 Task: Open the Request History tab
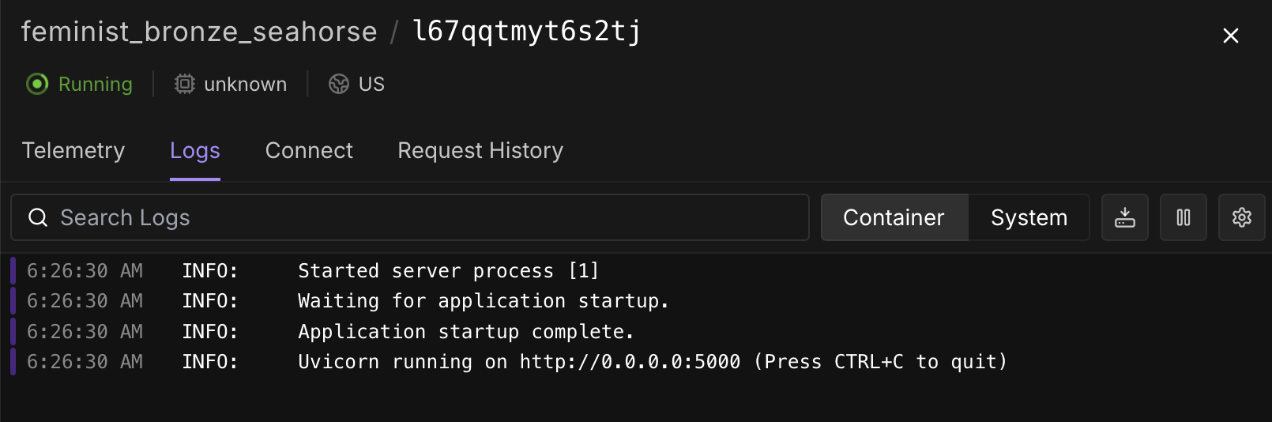coord(480,151)
